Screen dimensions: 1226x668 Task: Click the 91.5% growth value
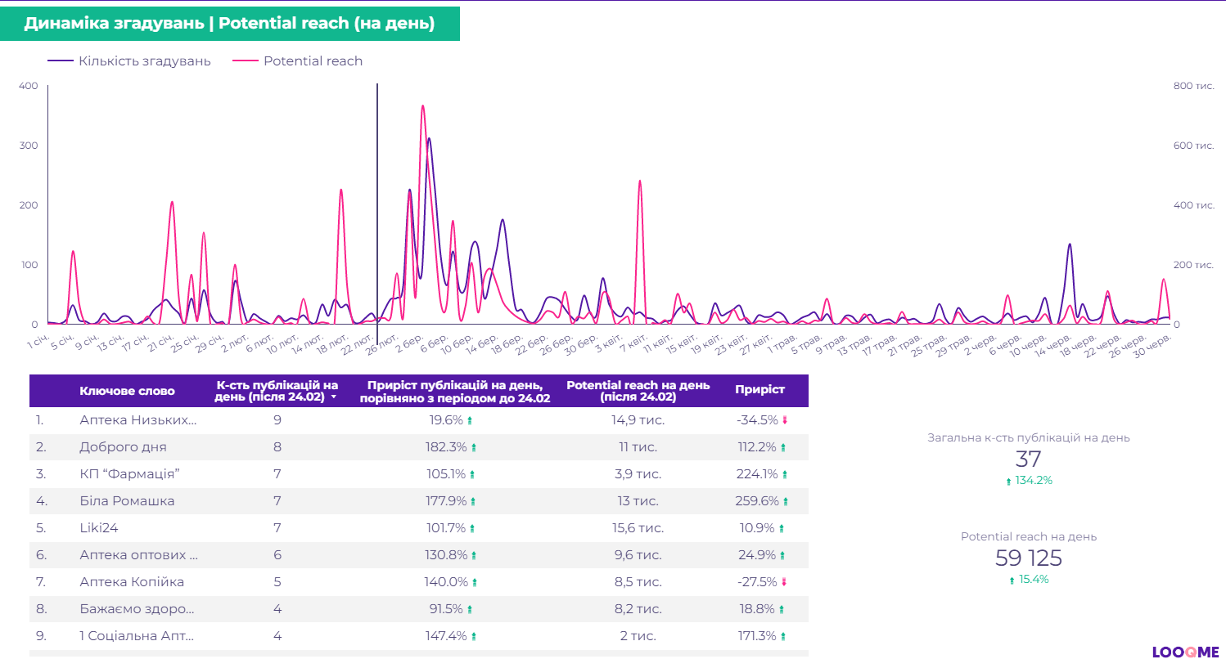(x=446, y=609)
